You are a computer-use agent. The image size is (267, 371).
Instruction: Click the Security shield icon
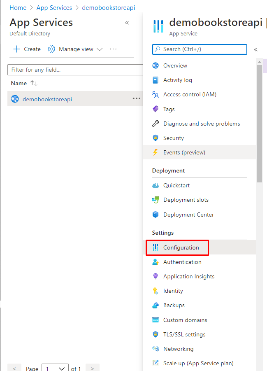pyautogui.click(x=156, y=138)
